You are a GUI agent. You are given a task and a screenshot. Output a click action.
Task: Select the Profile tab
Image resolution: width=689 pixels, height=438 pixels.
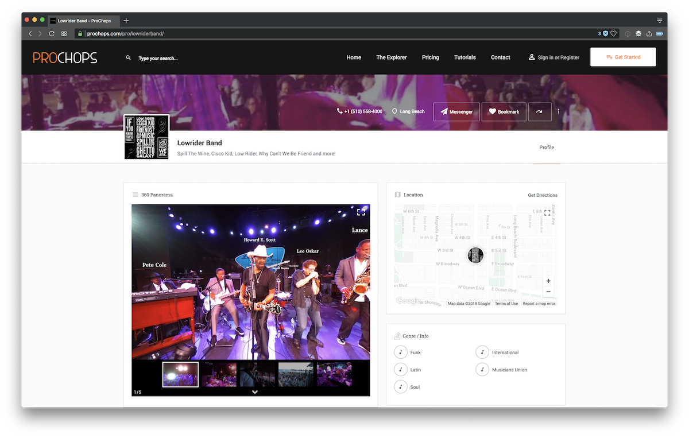(x=547, y=148)
